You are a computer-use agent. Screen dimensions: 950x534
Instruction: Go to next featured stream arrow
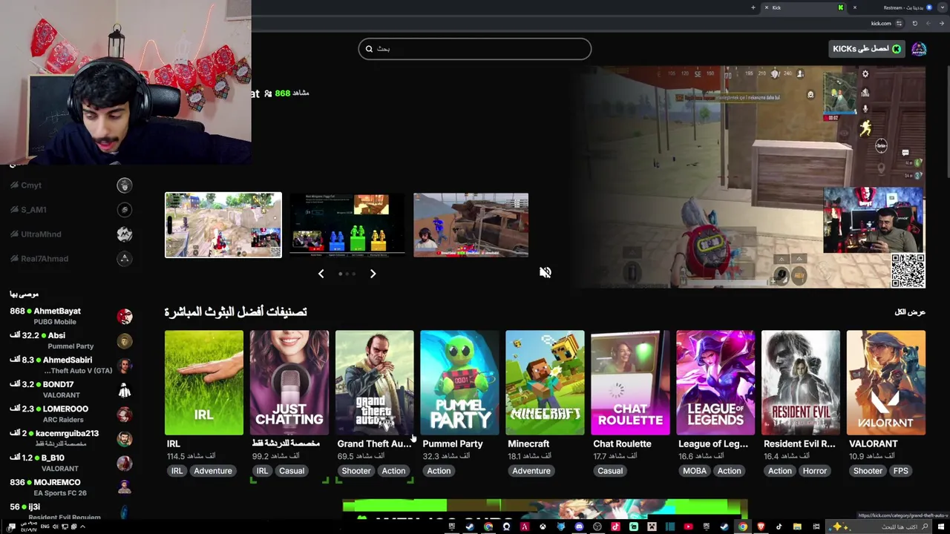tap(373, 274)
